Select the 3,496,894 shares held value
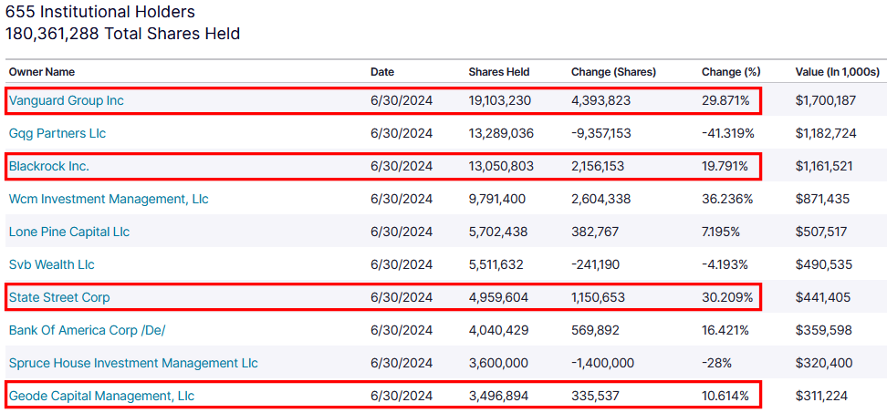This screenshot has height=413, width=887. click(x=499, y=396)
